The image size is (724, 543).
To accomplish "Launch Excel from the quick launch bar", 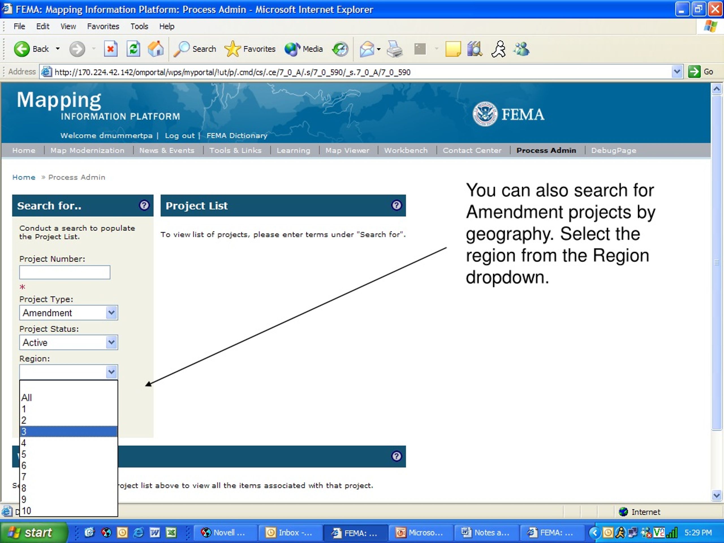I will pyautogui.click(x=171, y=533).
